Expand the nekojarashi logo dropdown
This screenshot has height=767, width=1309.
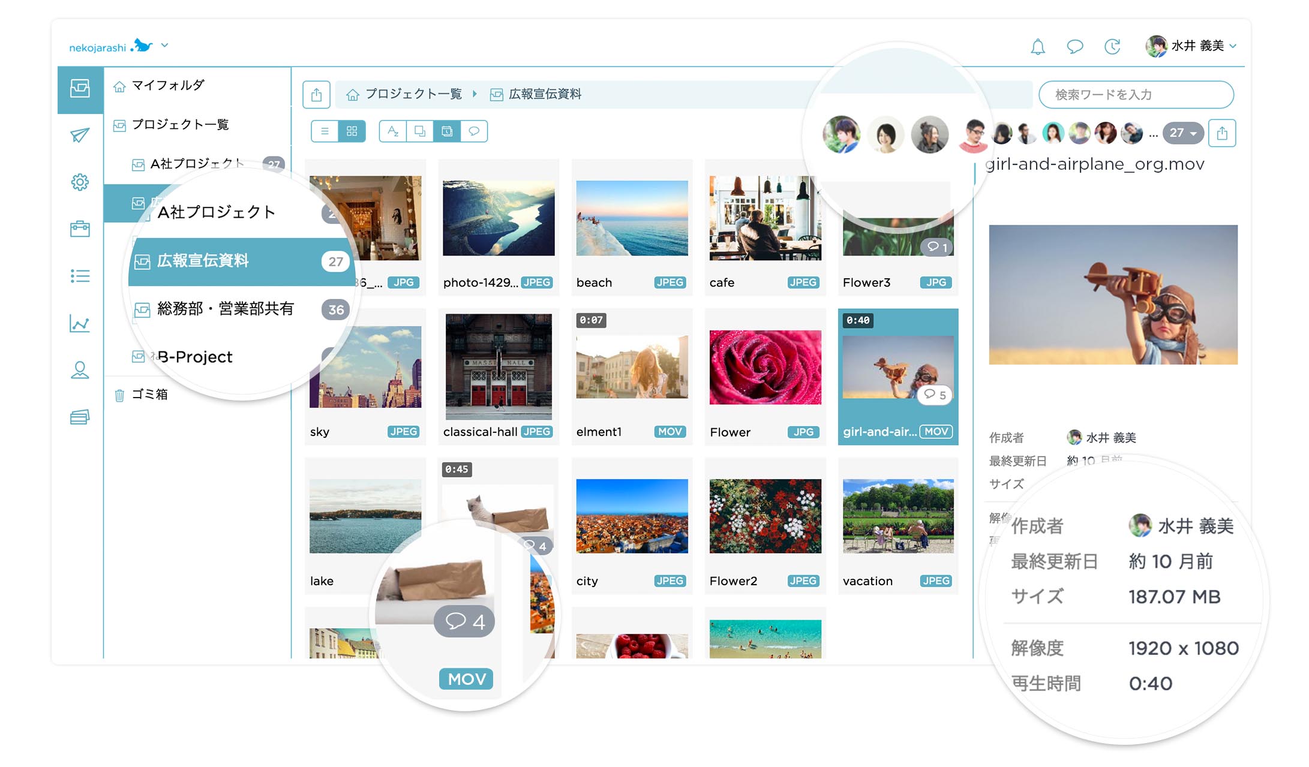[164, 45]
